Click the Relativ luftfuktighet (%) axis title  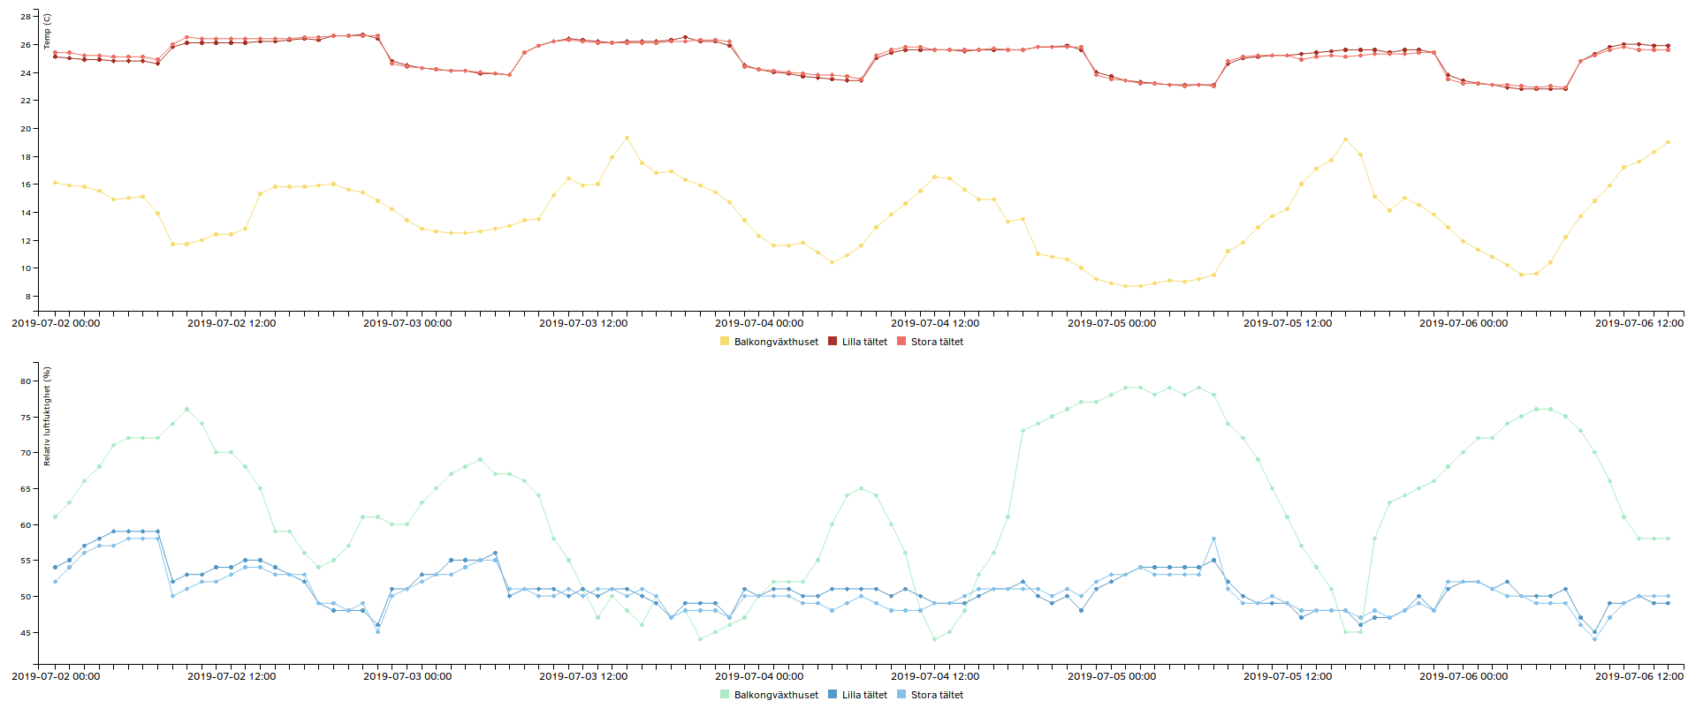(47, 416)
